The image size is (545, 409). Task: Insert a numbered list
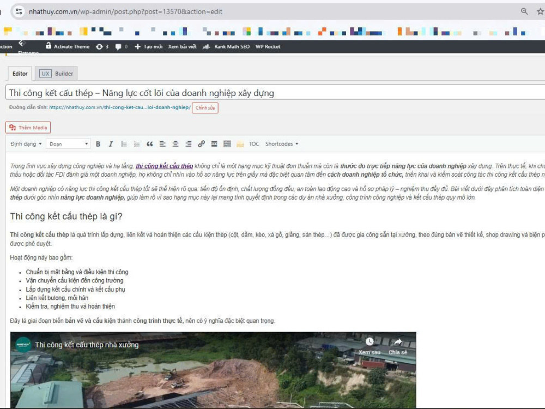point(137,144)
